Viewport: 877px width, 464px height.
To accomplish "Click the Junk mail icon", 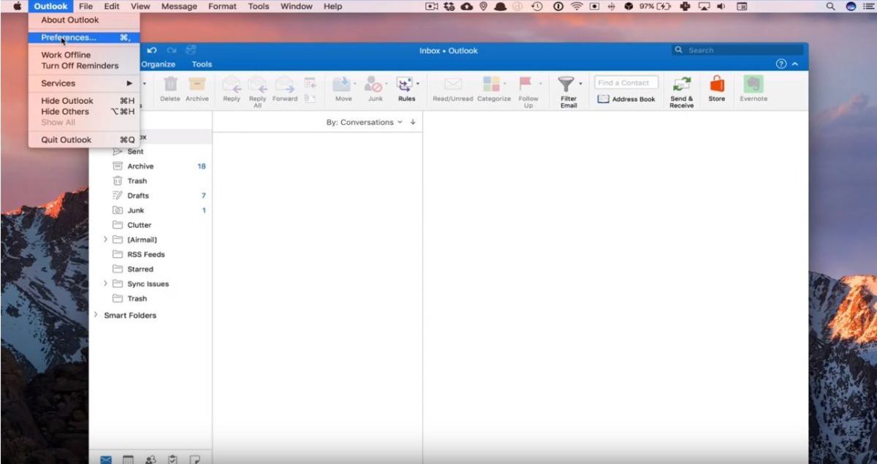I will tap(375, 85).
